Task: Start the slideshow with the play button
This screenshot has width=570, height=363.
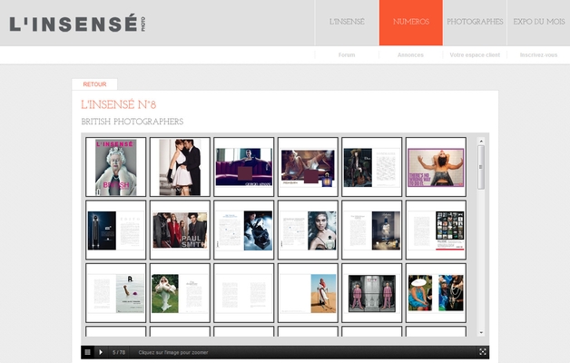Action: 101,352
